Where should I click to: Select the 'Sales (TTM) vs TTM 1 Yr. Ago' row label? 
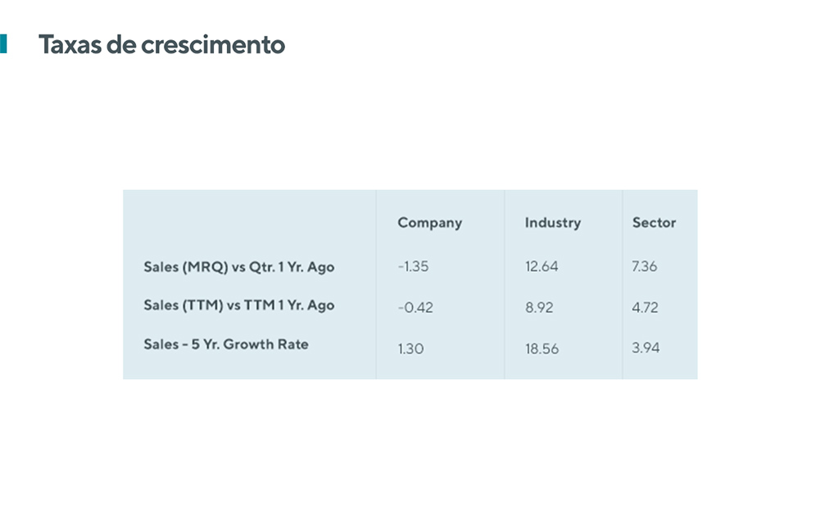coord(239,305)
